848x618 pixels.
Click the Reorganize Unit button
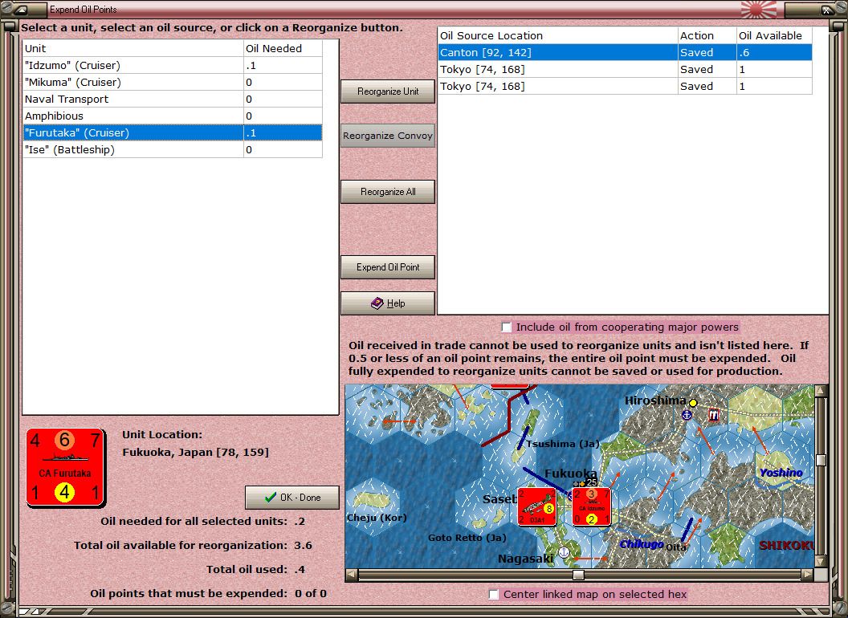(x=388, y=91)
